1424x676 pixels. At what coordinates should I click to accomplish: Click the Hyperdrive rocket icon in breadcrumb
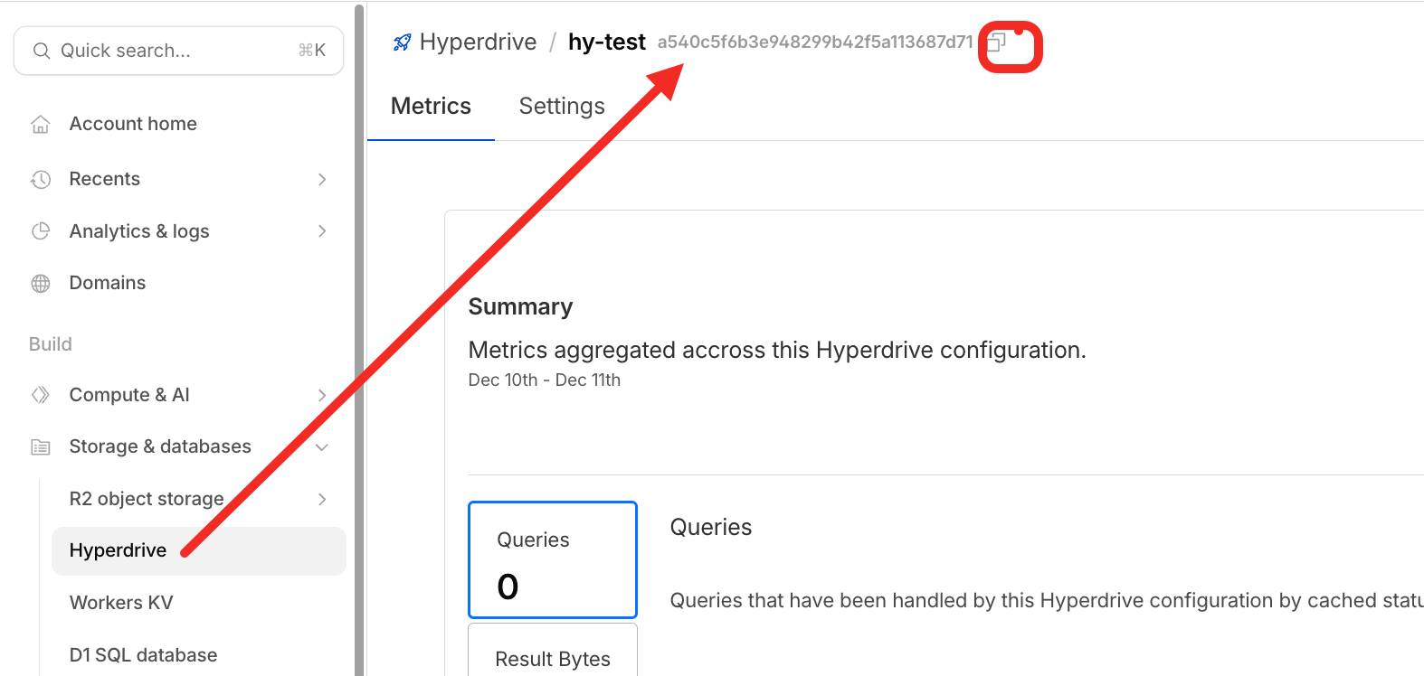[x=402, y=42]
